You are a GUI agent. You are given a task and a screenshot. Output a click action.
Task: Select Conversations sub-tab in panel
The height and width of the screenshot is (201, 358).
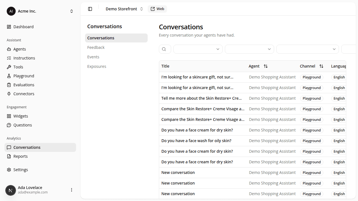tap(116, 38)
